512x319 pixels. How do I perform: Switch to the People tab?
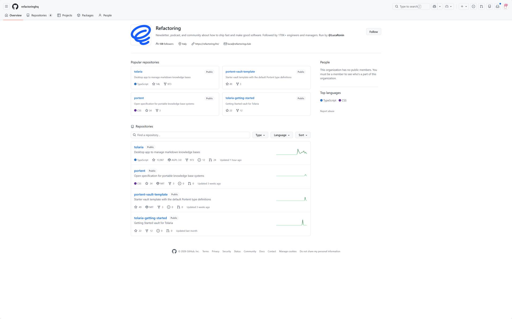tap(105, 15)
